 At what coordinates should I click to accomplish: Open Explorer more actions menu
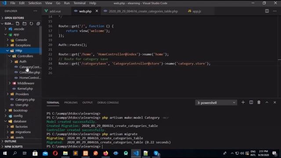tap(35, 11)
